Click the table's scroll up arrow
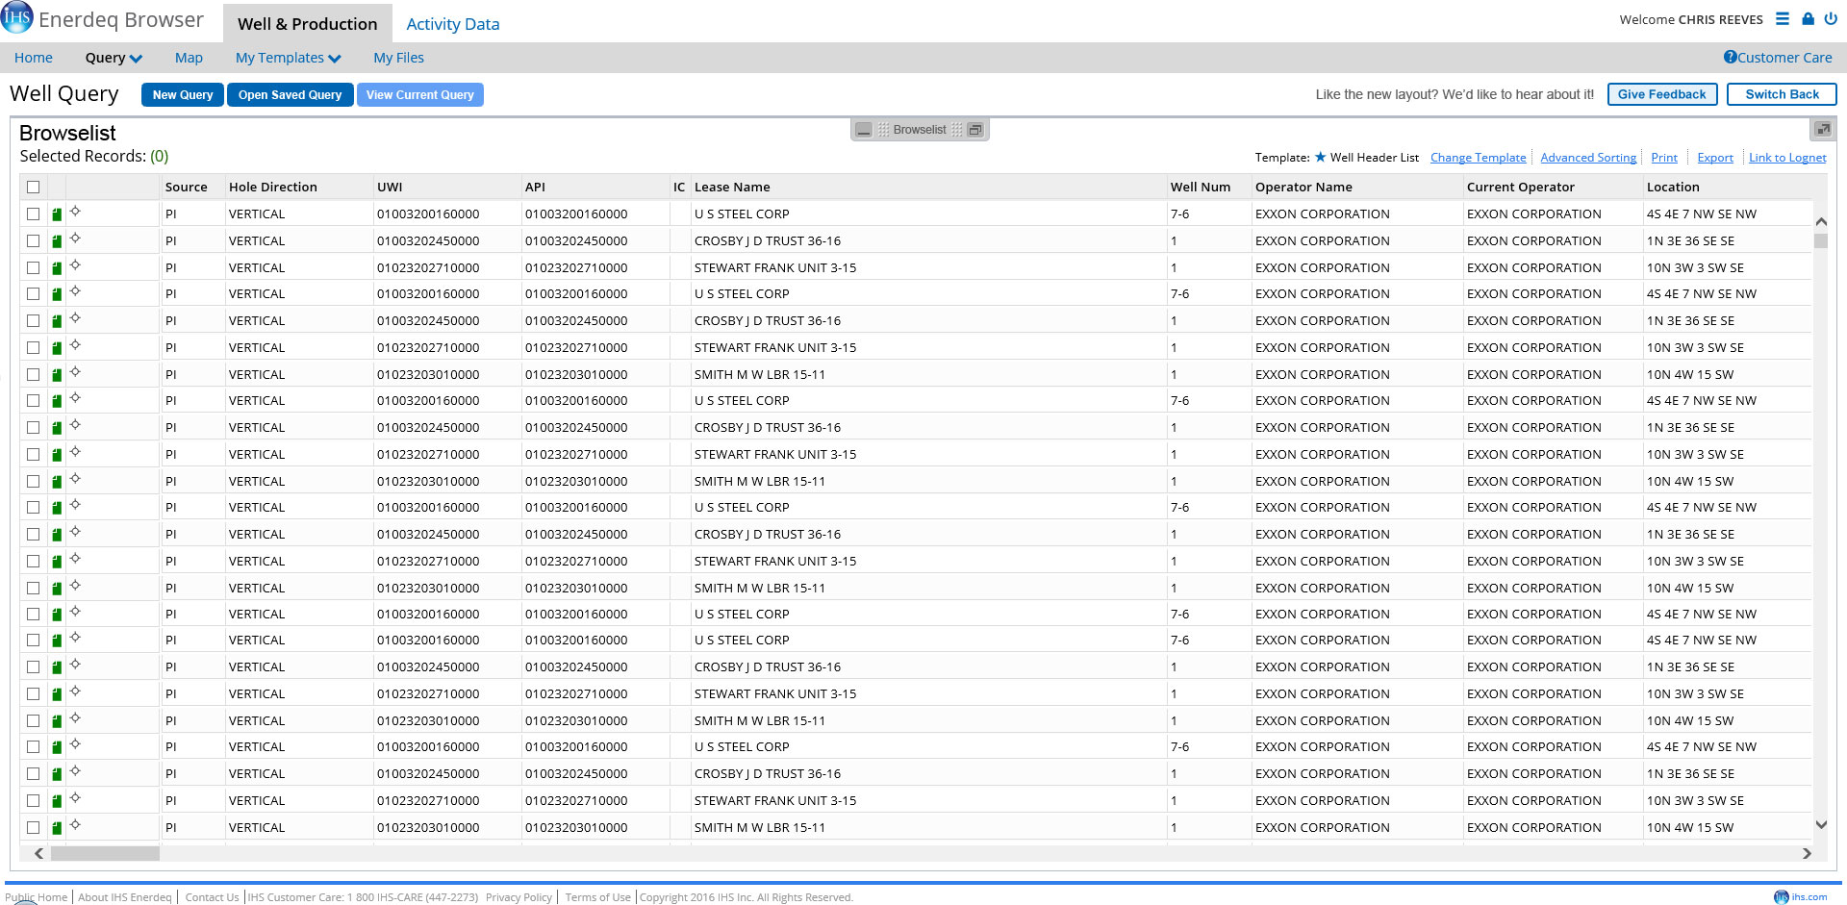 pos(1821,221)
